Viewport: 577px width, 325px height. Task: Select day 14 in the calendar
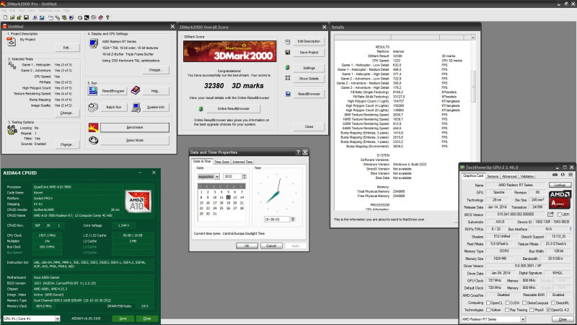[242, 197]
